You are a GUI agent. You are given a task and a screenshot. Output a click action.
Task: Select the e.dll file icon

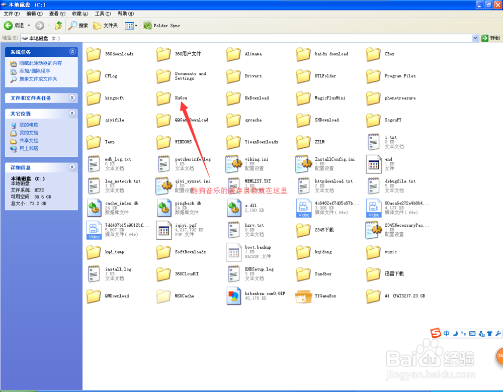click(x=234, y=208)
